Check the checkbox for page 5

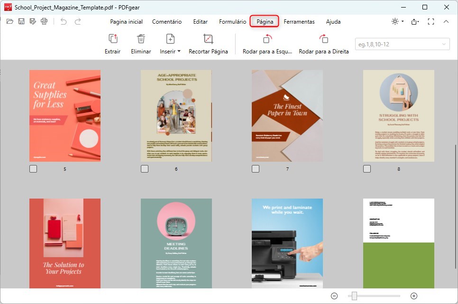tap(33, 169)
